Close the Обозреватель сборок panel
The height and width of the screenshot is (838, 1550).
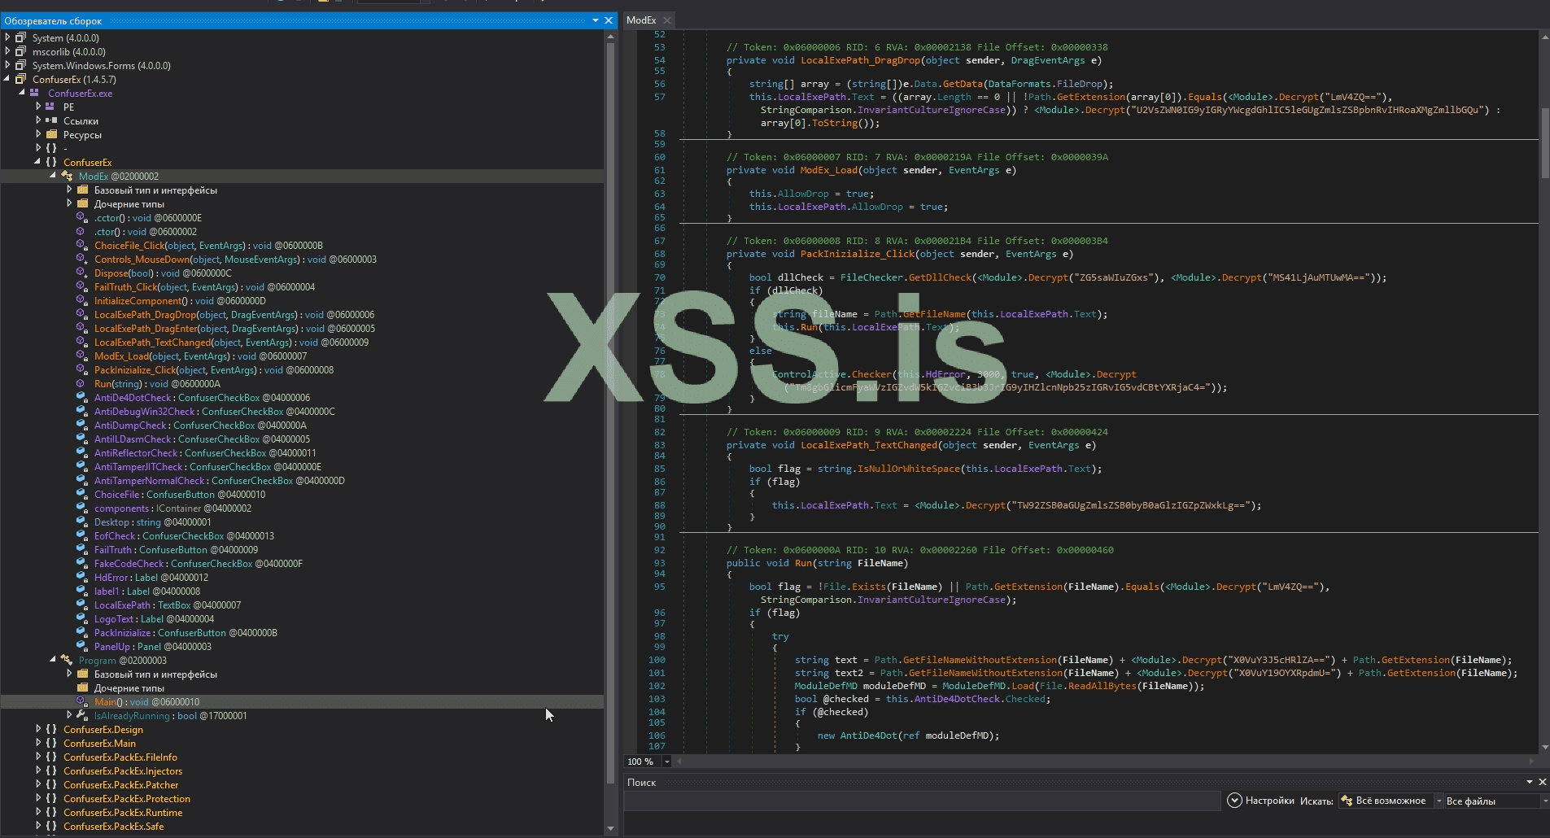point(609,20)
